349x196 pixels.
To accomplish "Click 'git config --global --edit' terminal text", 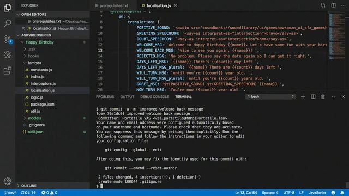I will coord(133,150).
